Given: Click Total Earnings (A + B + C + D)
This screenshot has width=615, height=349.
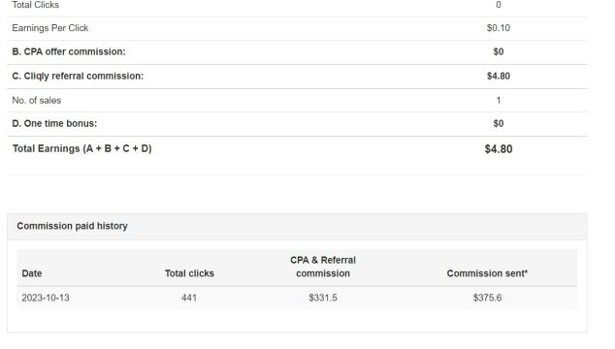Looking at the screenshot, I should [x=82, y=148].
